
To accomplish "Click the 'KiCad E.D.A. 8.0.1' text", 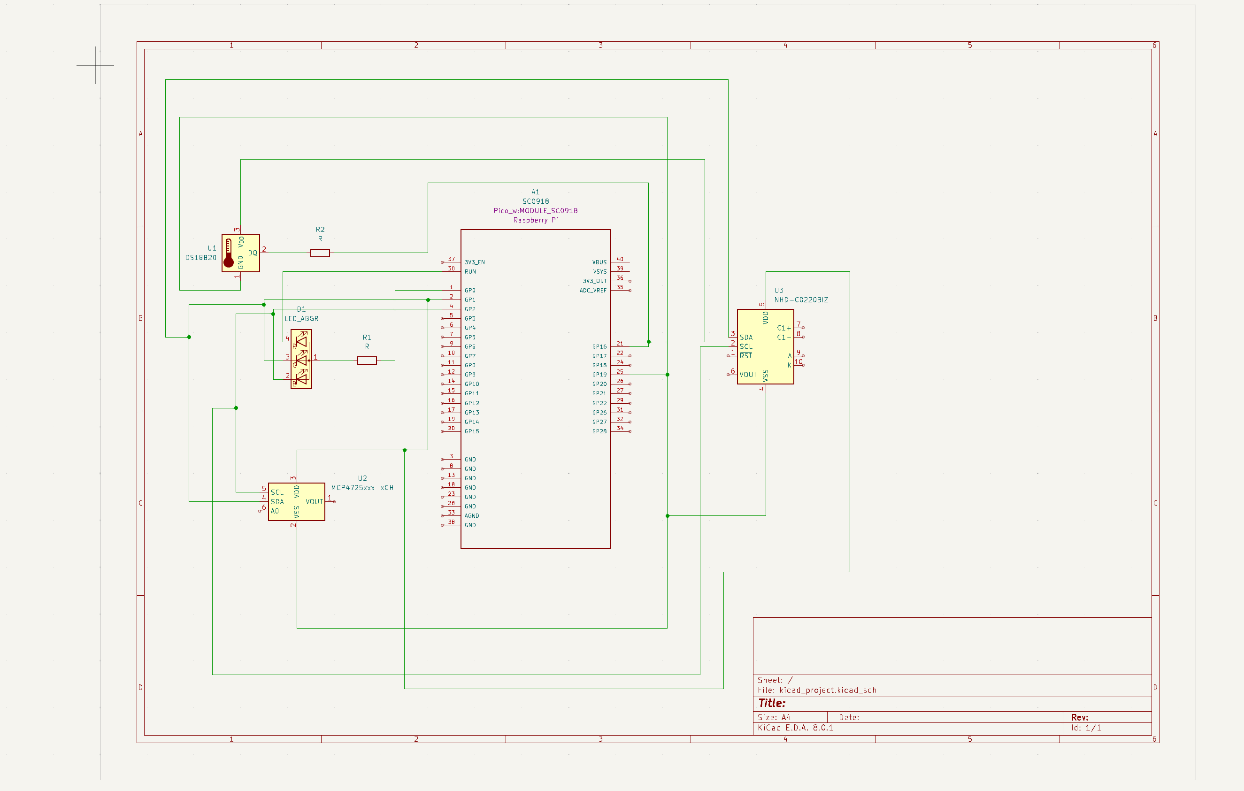I will point(795,728).
